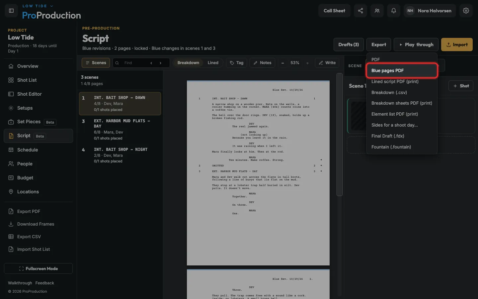Choose Lined script PDF (print)
Screen dimensions: 478x299
402,81
